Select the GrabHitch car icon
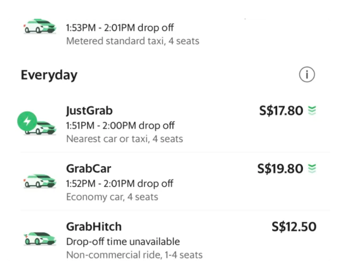The width and height of the screenshot is (343, 278). pyautogui.click(x=40, y=239)
